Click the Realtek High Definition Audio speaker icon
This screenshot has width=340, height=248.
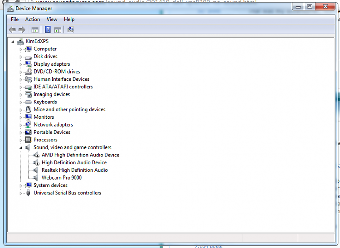[x=35, y=170]
